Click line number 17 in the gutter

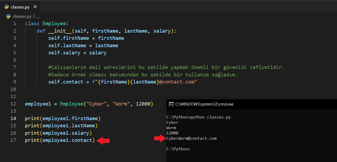[x=13, y=140]
